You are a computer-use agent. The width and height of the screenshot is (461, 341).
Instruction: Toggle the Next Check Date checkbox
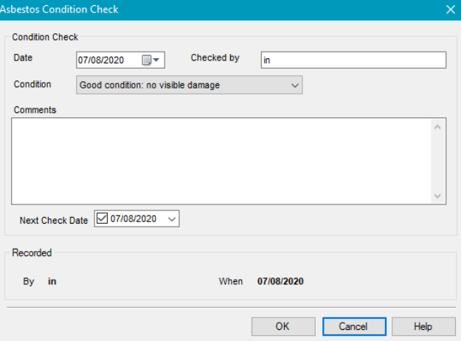point(103,219)
